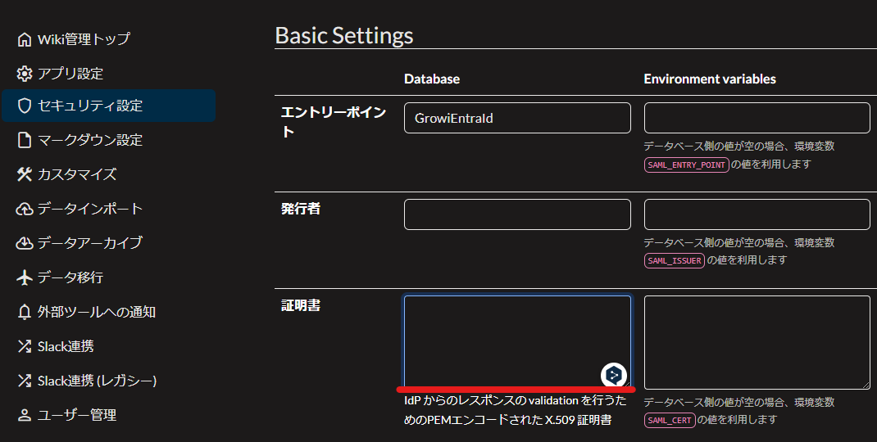877x442 pixels.
Task: Click the IdP からのレスポンス help text under 証明書
Action: pyautogui.click(x=515, y=410)
